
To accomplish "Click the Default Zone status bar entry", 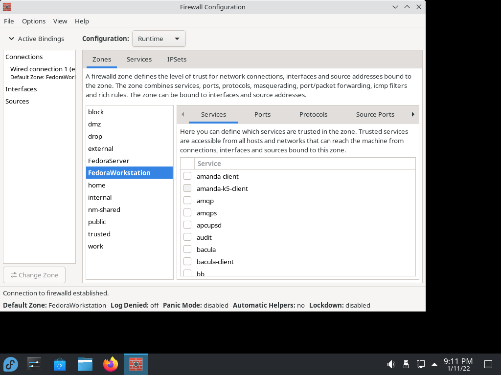I will point(54,305).
